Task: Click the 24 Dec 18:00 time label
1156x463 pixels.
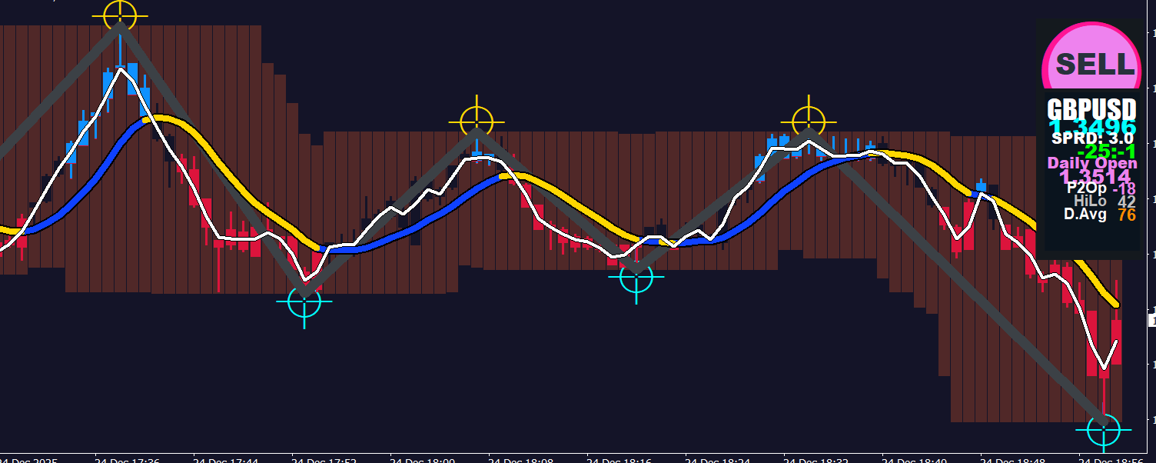Action: [422, 460]
